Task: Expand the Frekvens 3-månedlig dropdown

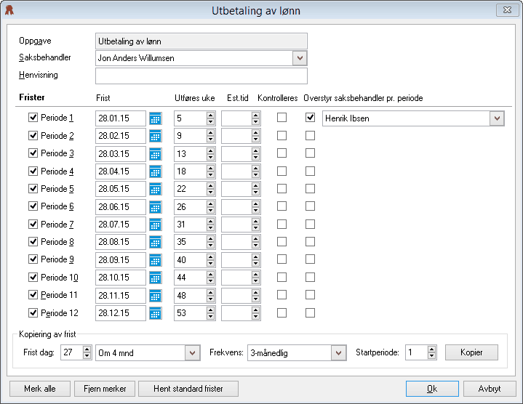Action: click(x=338, y=352)
